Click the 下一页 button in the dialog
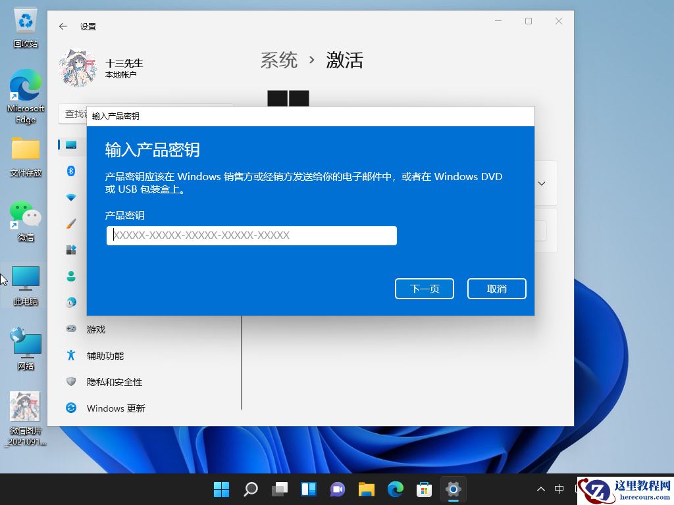 (424, 288)
